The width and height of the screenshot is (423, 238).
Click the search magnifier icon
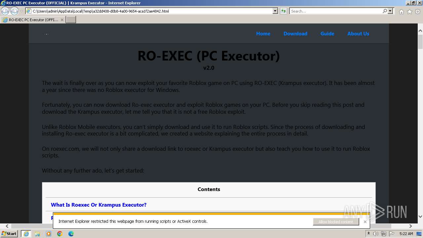point(385,11)
